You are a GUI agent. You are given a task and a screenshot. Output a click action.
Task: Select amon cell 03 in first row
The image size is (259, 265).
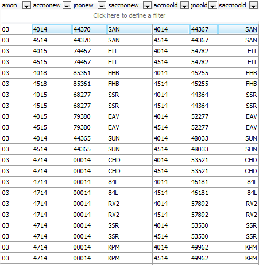[x=16, y=29]
